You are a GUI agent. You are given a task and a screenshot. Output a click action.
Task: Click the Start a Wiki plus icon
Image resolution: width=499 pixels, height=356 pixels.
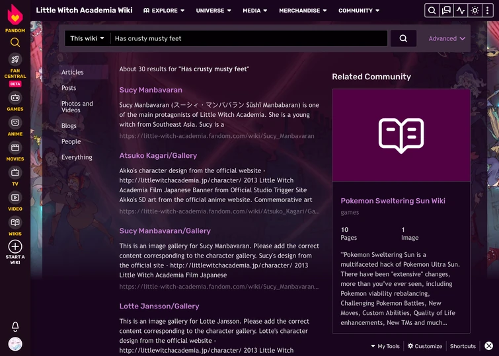click(x=15, y=246)
